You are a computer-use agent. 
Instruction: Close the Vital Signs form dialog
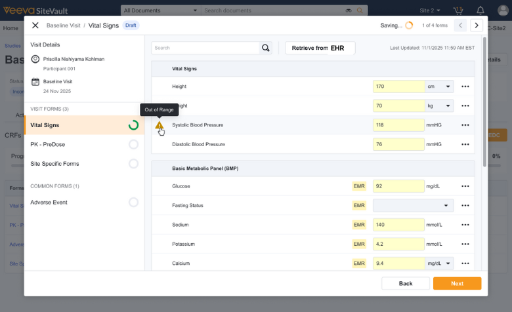click(x=35, y=25)
